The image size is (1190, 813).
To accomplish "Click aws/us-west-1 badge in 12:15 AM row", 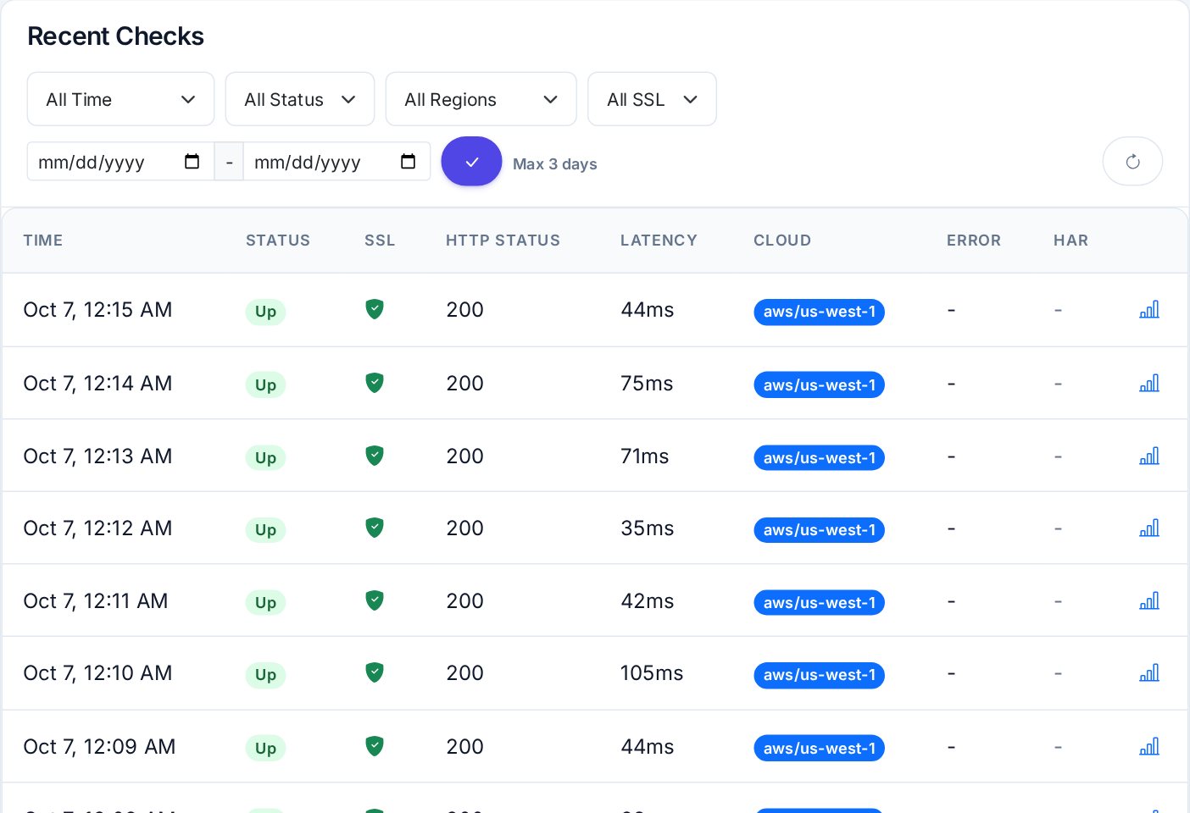I will (x=819, y=312).
